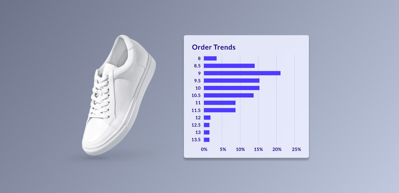
Task: Click the 5% axis label
Action: pyautogui.click(x=222, y=149)
